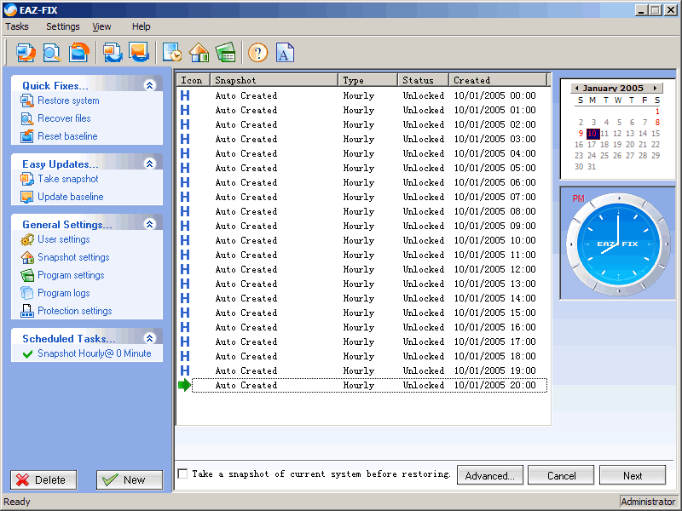
Task: Go to next month in calendar
Action: (655, 88)
